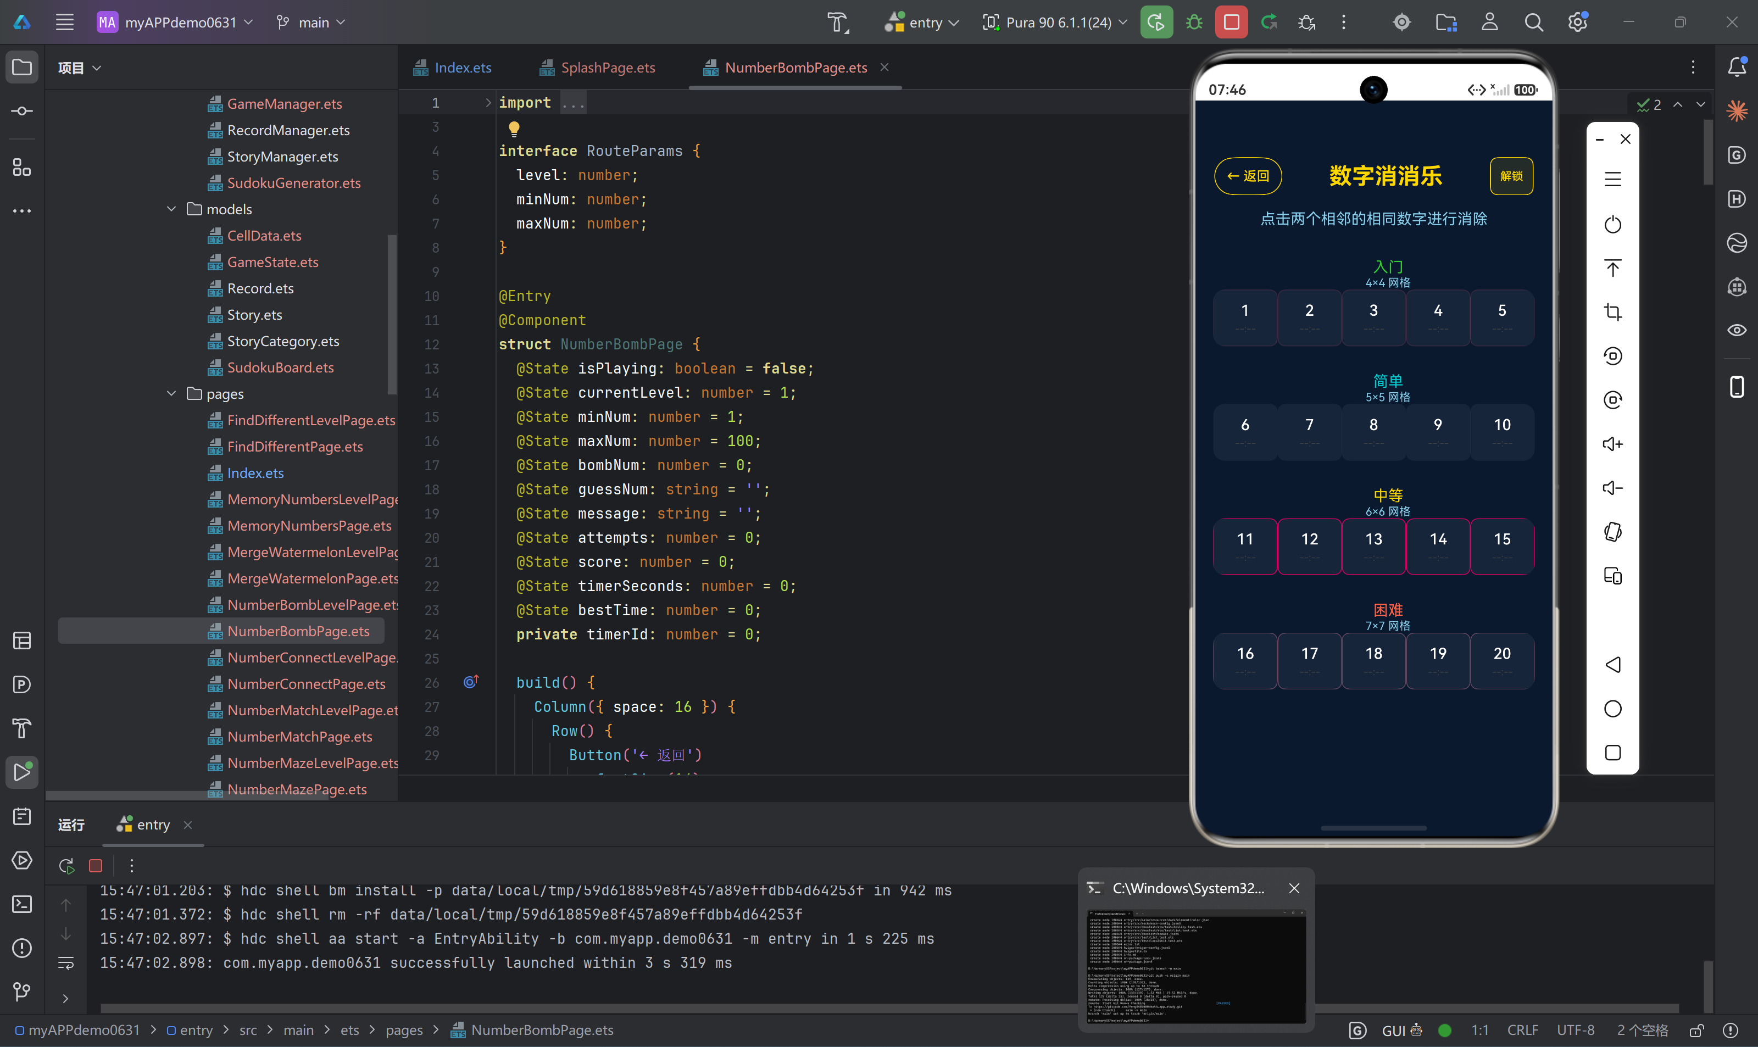Open the myAPPdemo0631 project dropdown
The width and height of the screenshot is (1758, 1047).
(x=175, y=23)
